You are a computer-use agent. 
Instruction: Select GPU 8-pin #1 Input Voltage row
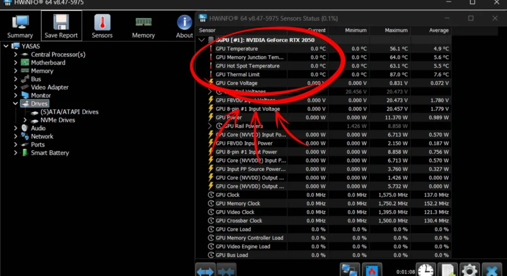(323, 109)
